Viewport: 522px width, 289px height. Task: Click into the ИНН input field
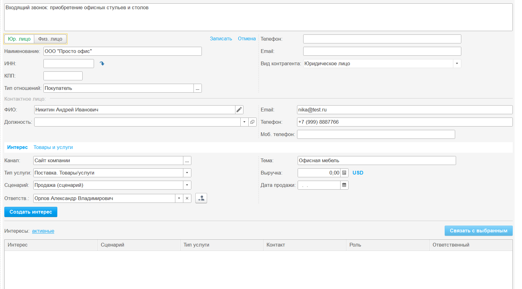68,64
